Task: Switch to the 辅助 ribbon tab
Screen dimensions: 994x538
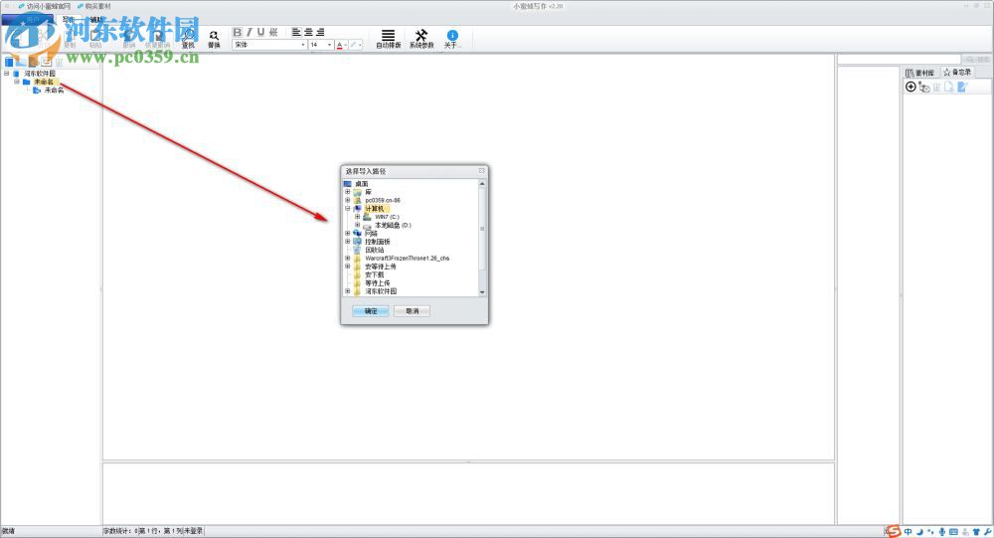Action: tap(95, 20)
